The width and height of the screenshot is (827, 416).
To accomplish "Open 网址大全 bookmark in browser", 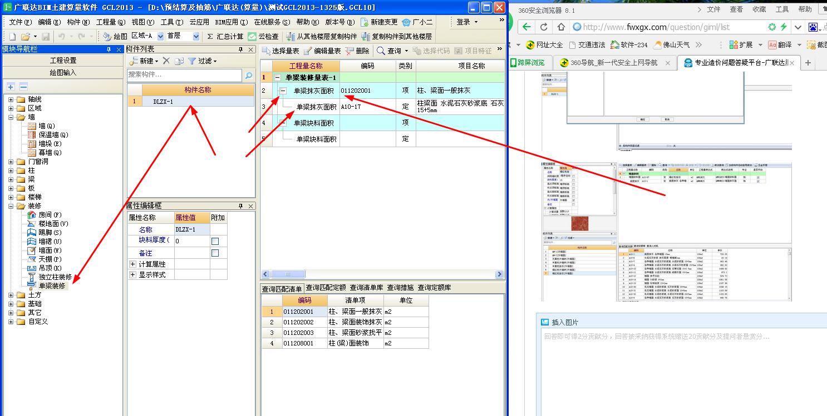I will [x=544, y=45].
